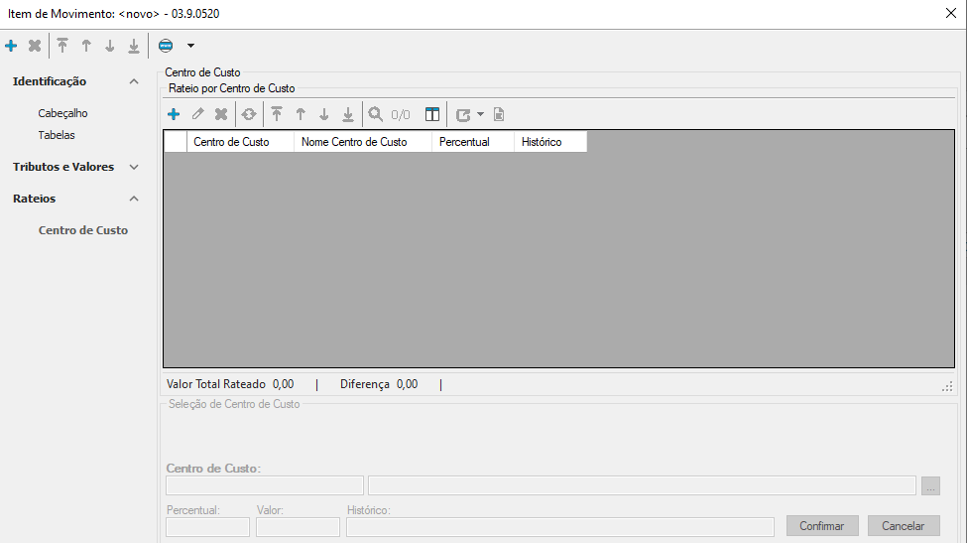Click the document report icon in the Rateio toolbar
Image resolution: width=967 pixels, height=543 pixels.
pyautogui.click(x=499, y=114)
